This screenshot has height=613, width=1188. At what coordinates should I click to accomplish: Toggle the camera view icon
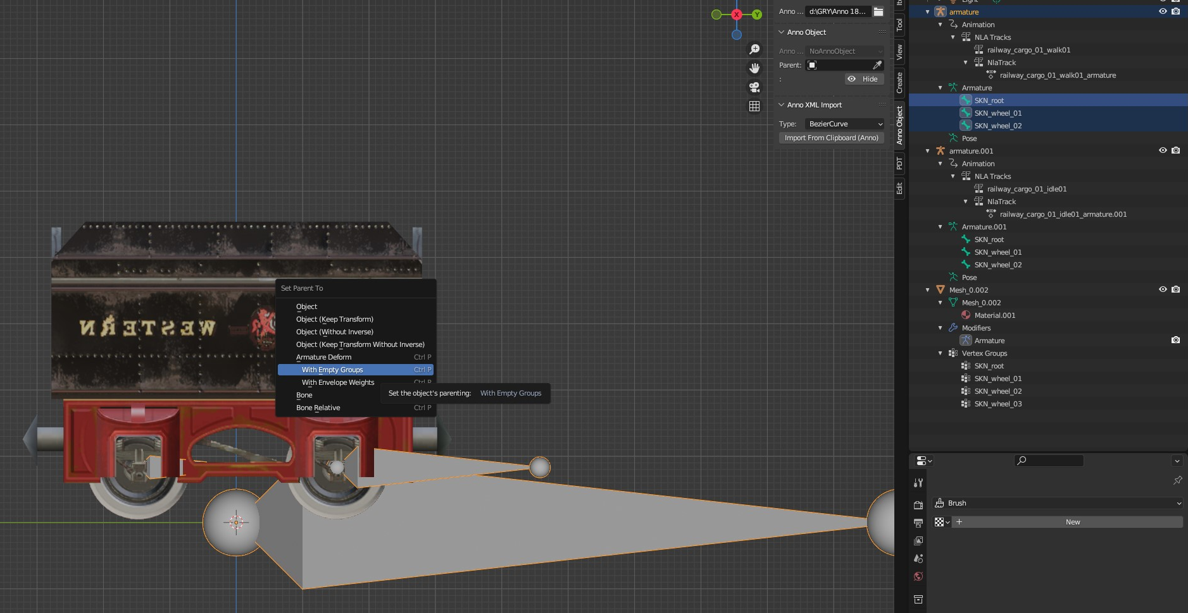754,87
